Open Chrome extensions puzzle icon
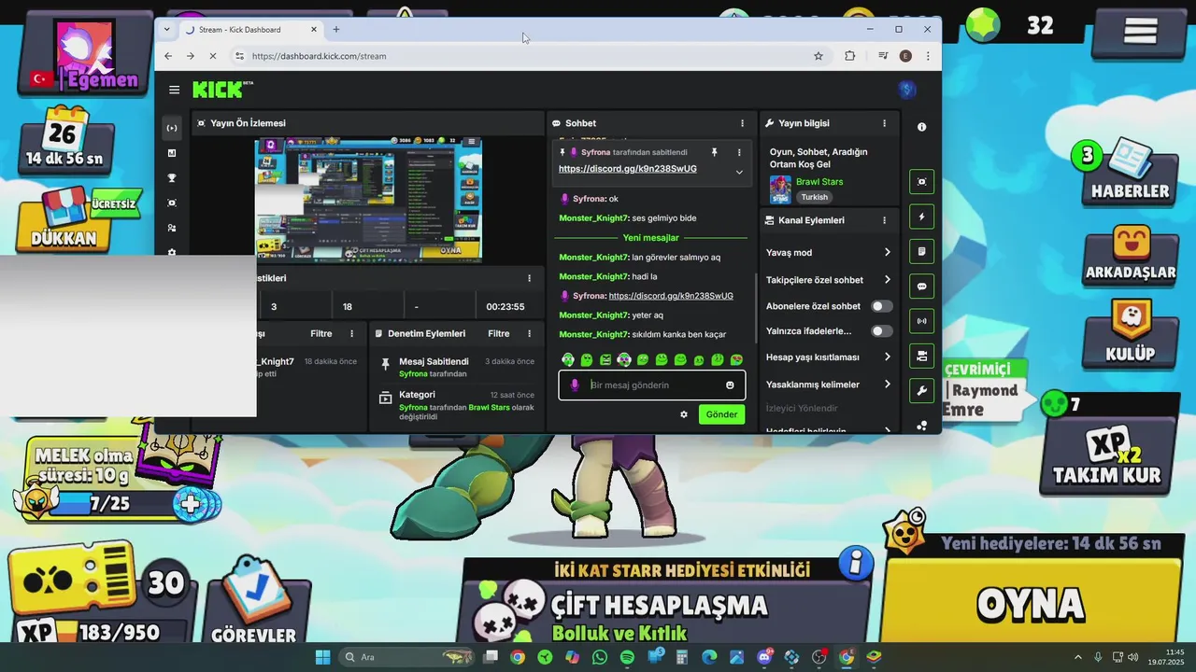Screen dimensions: 1196x672 coord(849,56)
